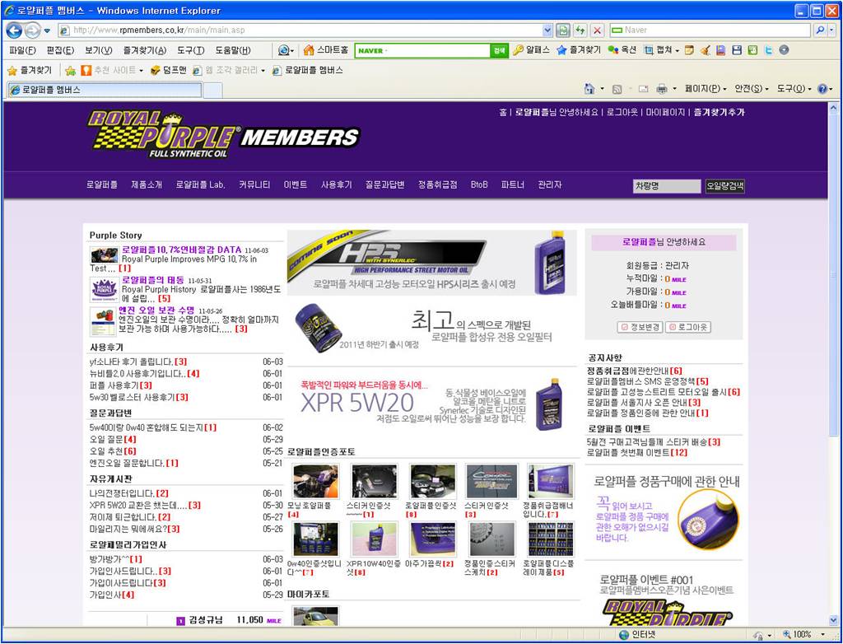Open the 보기(V) menu
Screen dimensions: 843x644
pyautogui.click(x=99, y=50)
